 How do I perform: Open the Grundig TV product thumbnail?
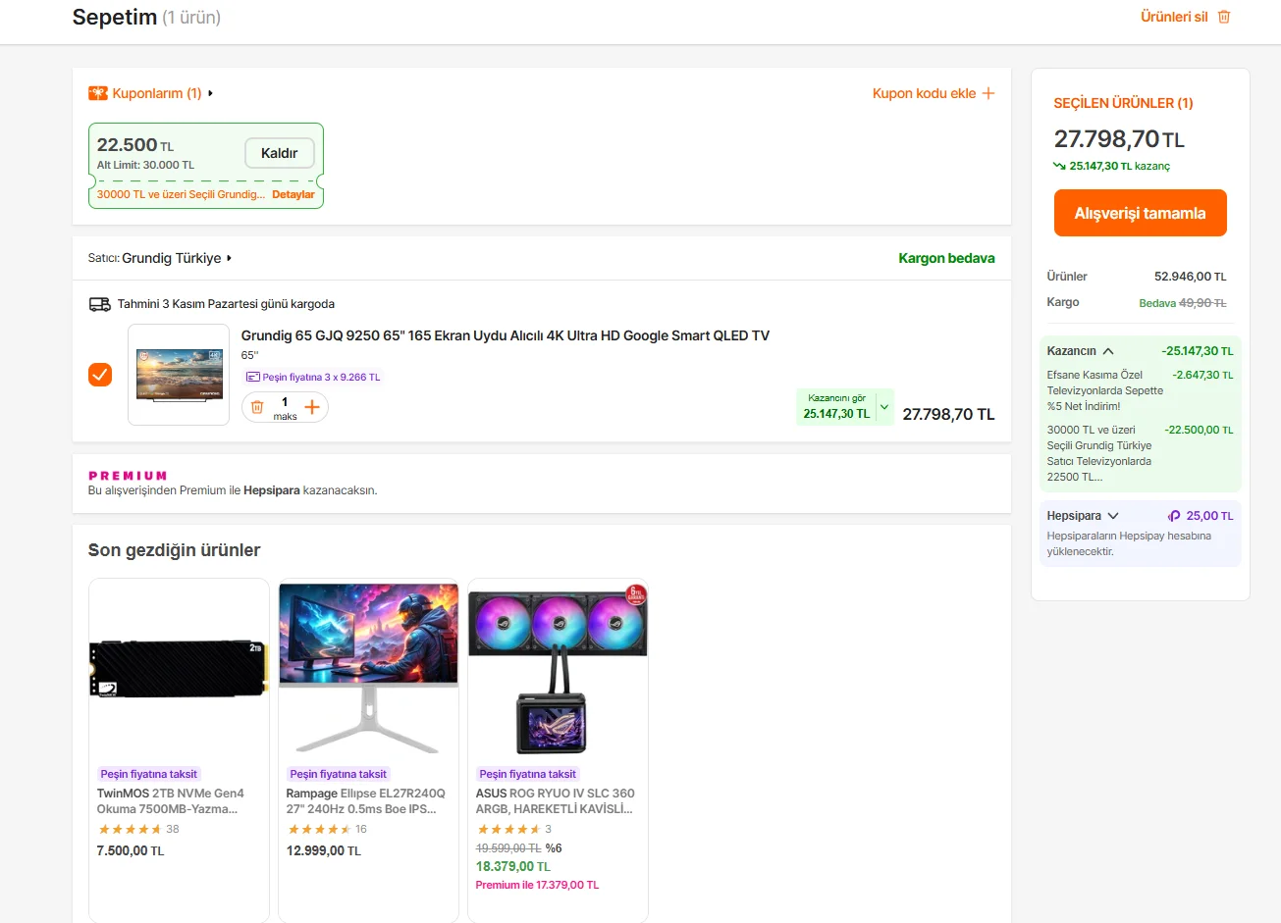point(179,375)
